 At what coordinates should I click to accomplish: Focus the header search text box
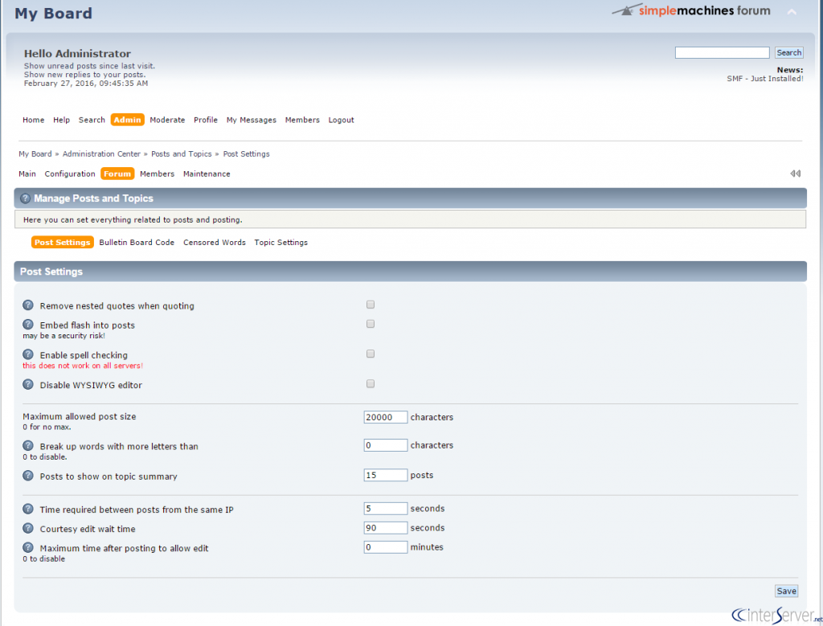(723, 52)
